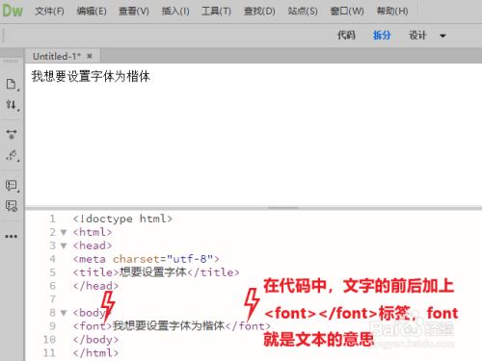Open the design view mode dropdown arrow
The height and width of the screenshot is (361, 482).
click(442, 36)
